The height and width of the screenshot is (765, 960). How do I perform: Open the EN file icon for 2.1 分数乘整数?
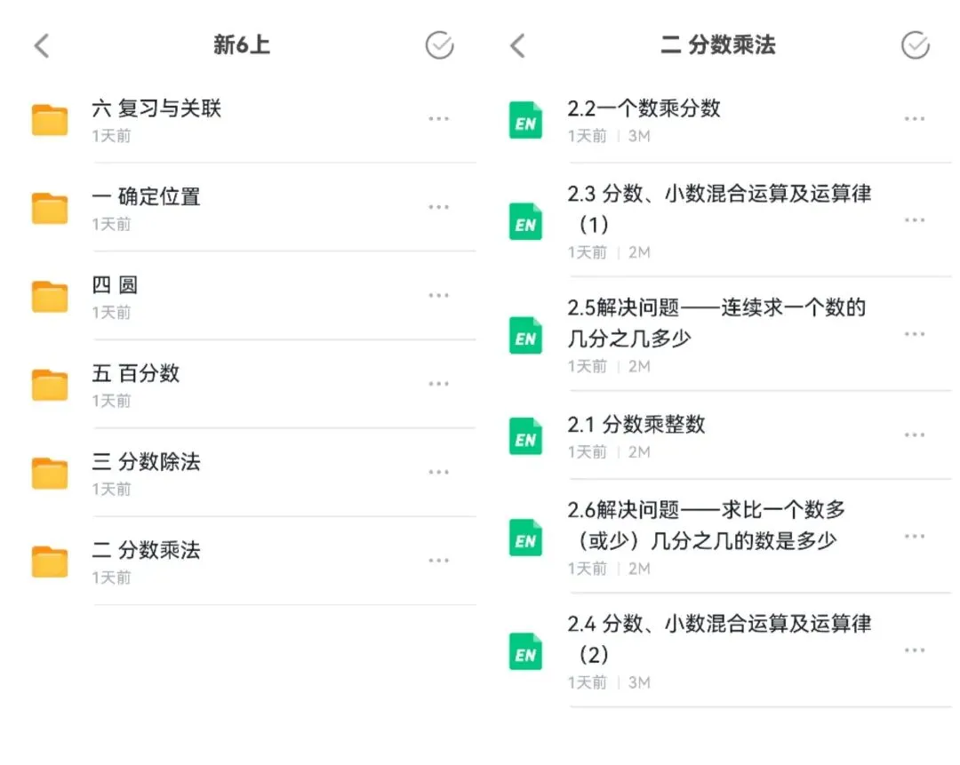point(526,436)
